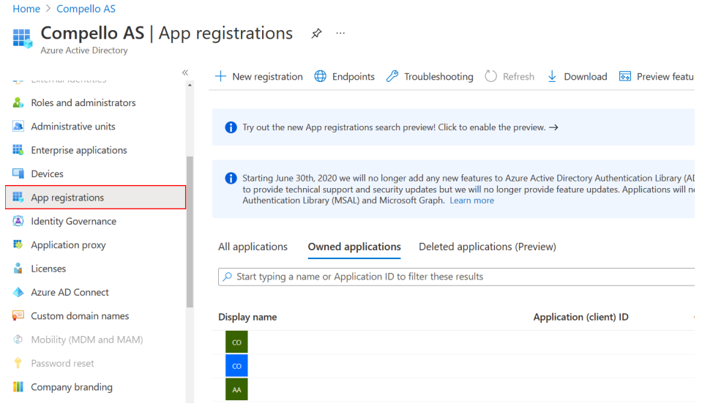Click the application filter search field
Screen dimensions: 702x412
[x=456, y=277]
